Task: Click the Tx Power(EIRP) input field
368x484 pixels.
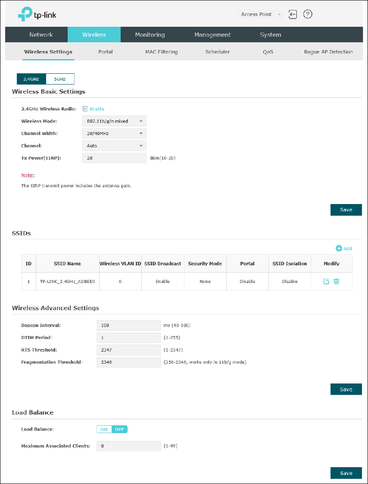Action: point(115,158)
